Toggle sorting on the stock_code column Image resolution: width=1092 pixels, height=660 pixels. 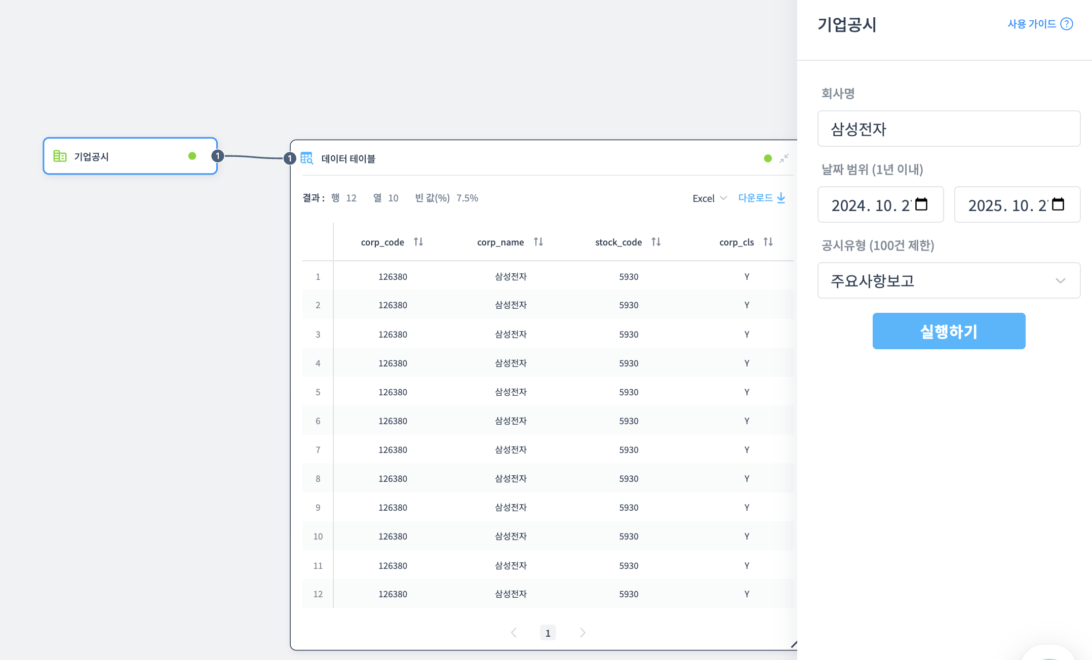click(x=656, y=242)
